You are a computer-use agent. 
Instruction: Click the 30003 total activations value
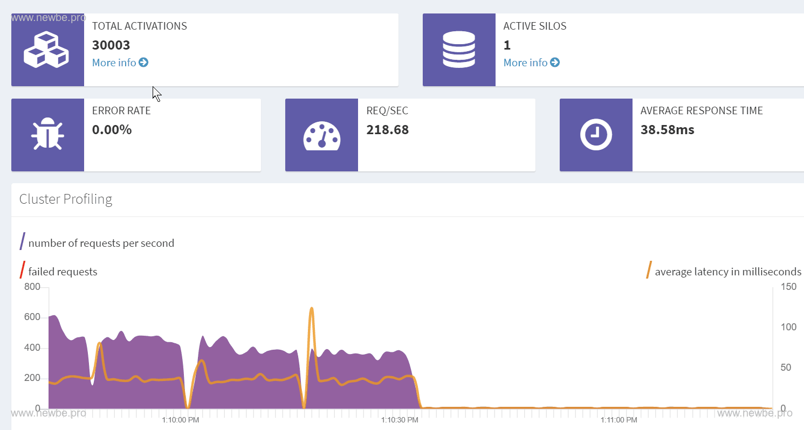(111, 45)
